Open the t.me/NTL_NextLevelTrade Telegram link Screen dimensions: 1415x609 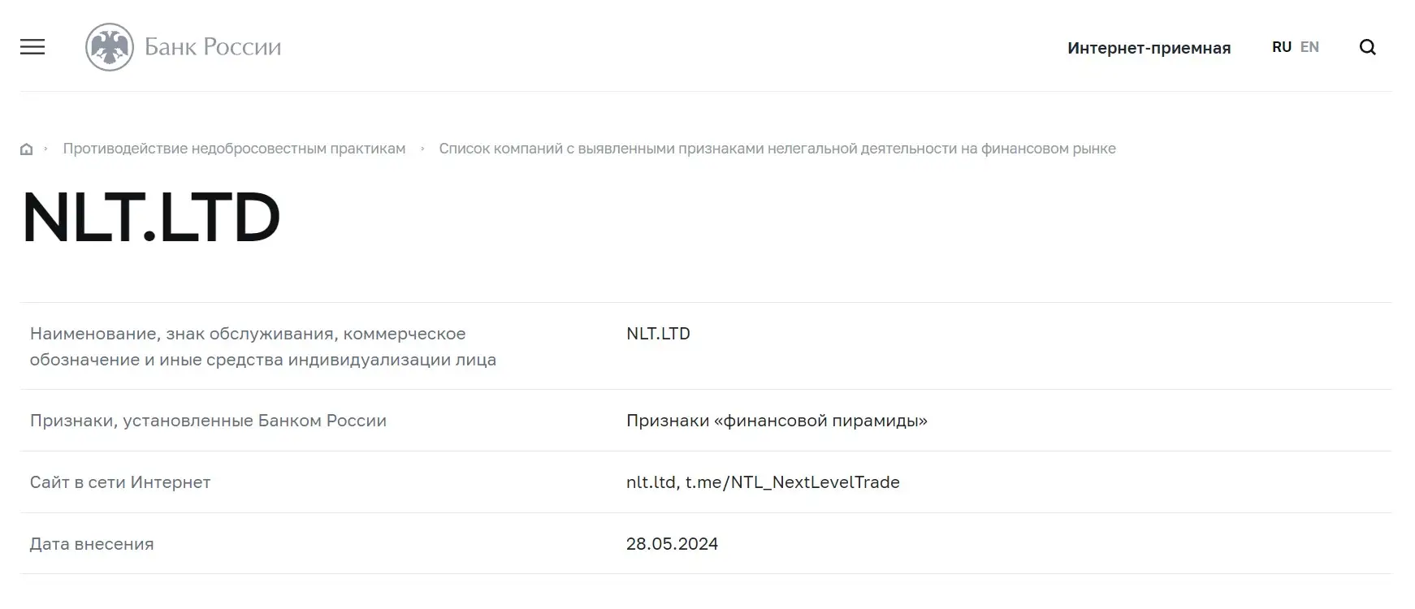(x=790, y=482)
